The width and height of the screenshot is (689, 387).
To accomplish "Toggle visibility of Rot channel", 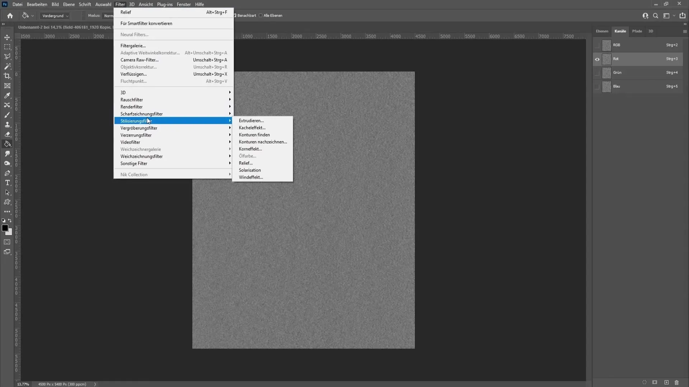I will point(597,59).
